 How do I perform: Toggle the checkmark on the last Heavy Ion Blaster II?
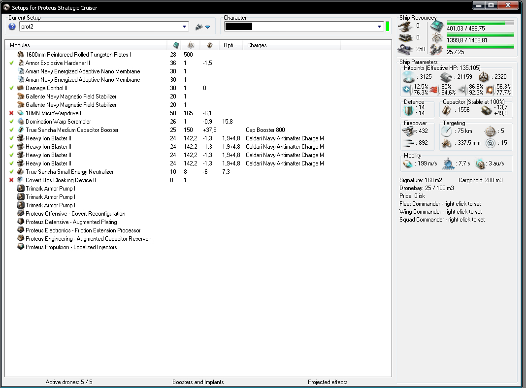click(11, 163)
